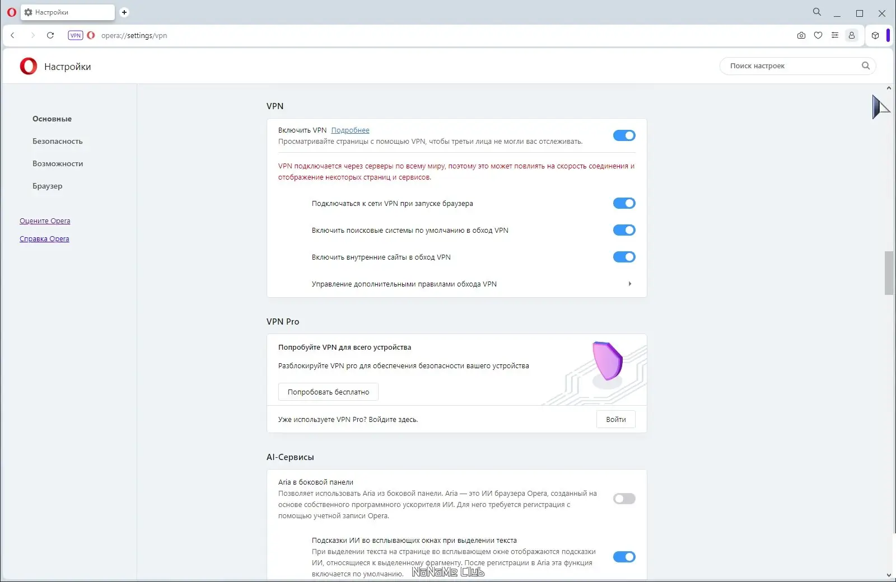Open the Возможности settings section
Image resolution: width=896 pixels, height=582 pixels.
coord(58,163)
